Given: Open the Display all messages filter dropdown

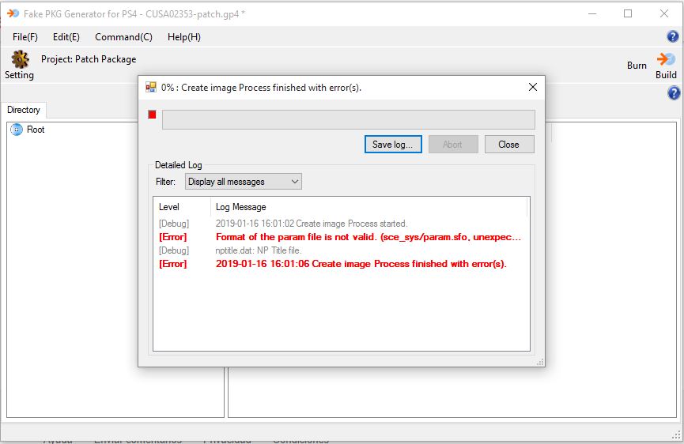Looking at the screenshot, I should (x=244, y=182).
